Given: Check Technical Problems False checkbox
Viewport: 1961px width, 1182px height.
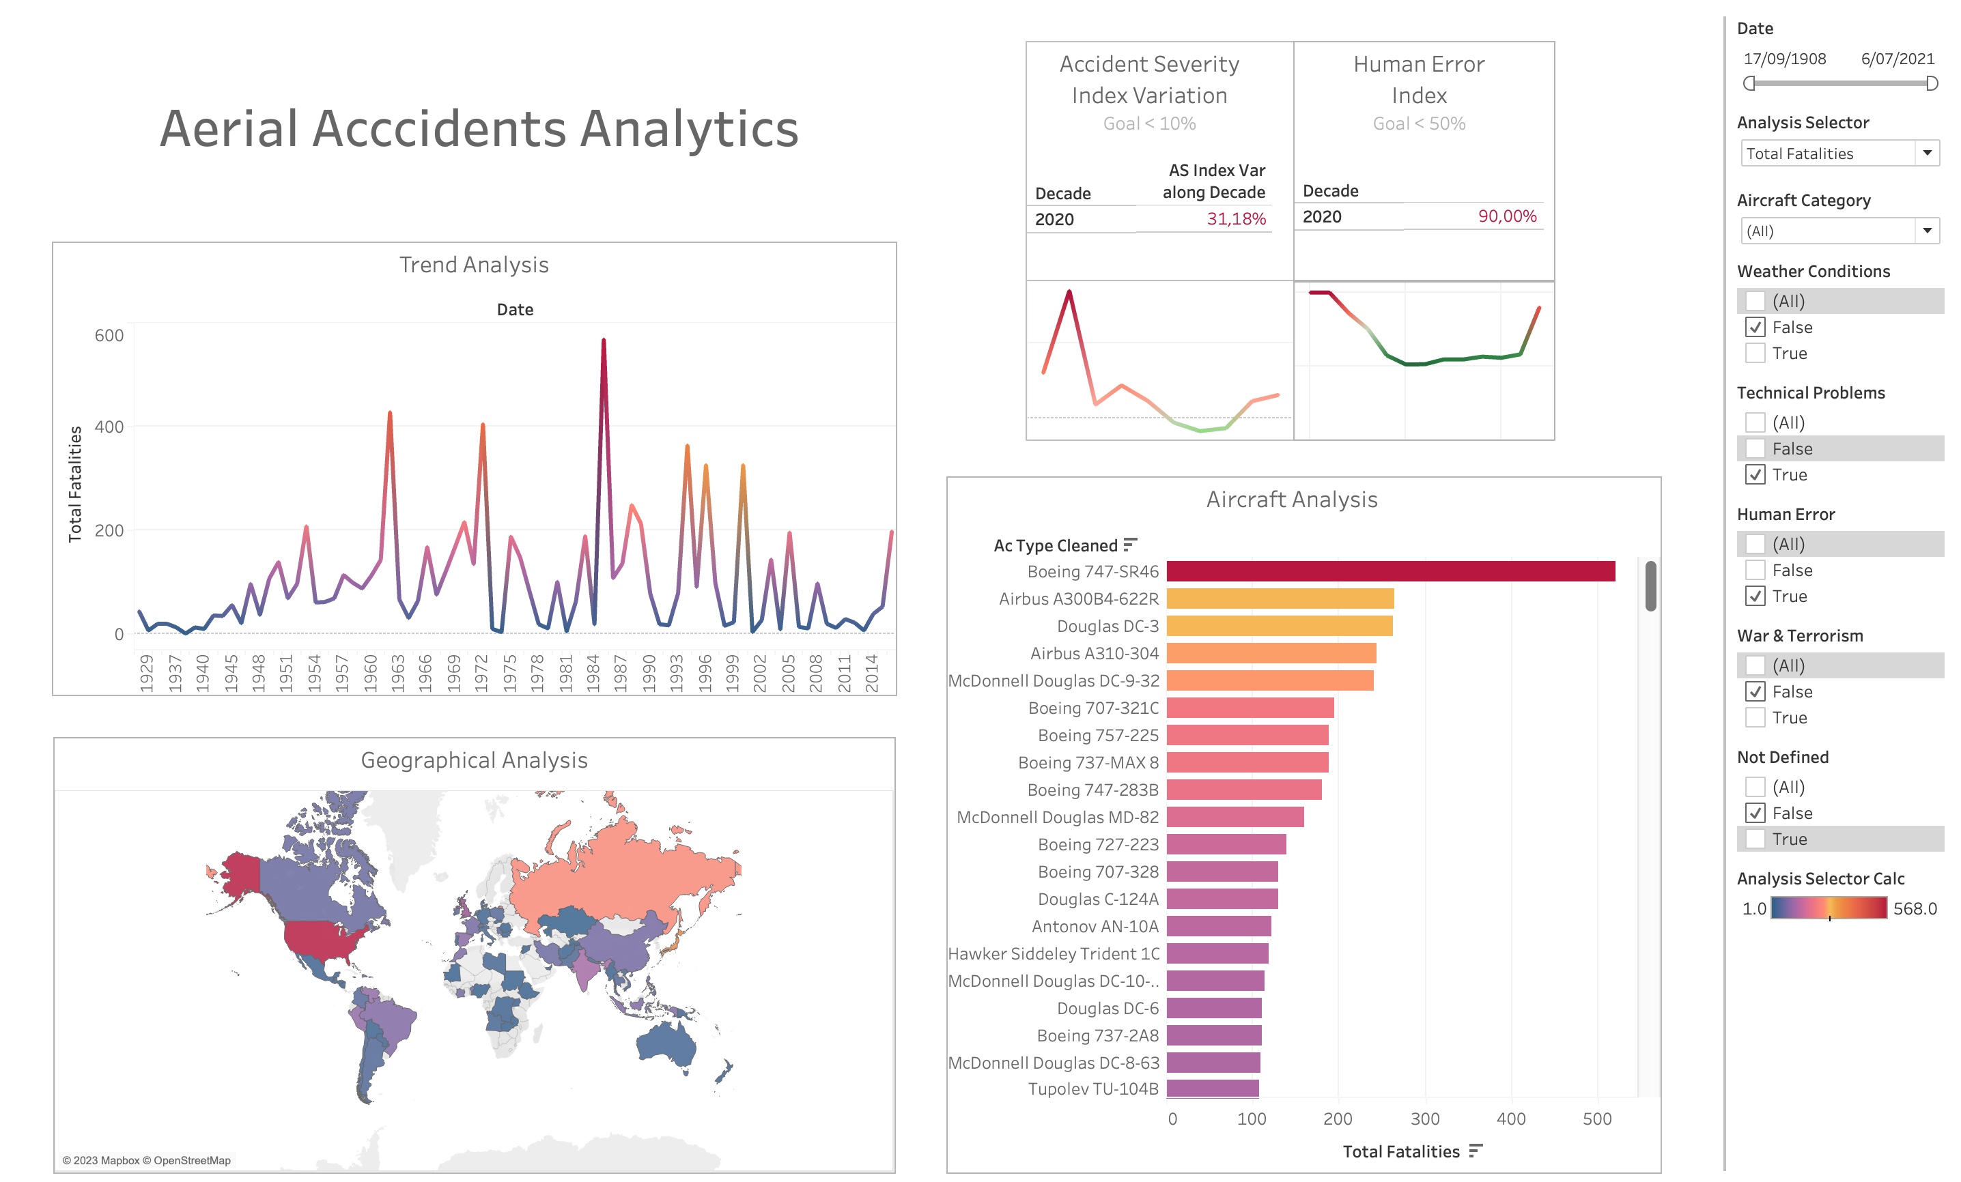Looking at the screenshot, I should [x=1755, y=448].
